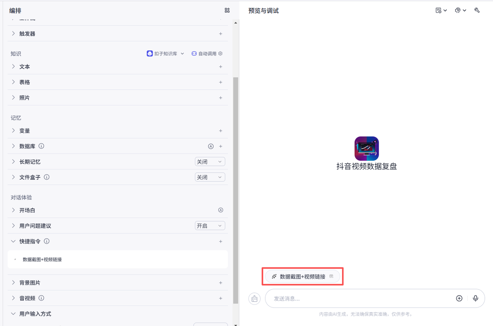Click the grid layout icon beside 编排
The image size is (493, 326).
[x=227, y=10]
